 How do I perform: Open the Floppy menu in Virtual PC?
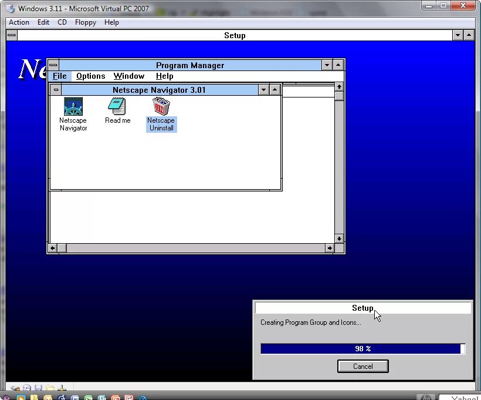(x=86, y=22)
